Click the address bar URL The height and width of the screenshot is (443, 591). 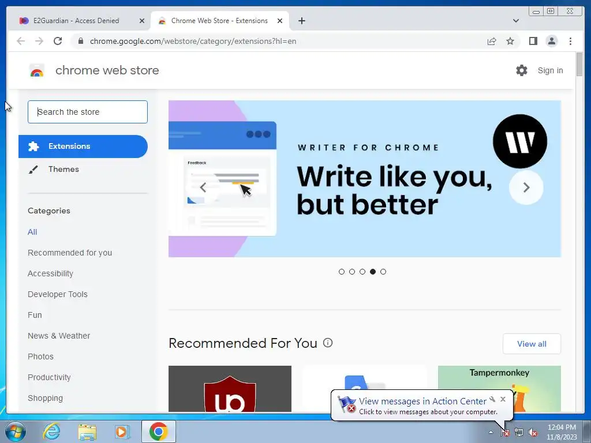point(193,41)
